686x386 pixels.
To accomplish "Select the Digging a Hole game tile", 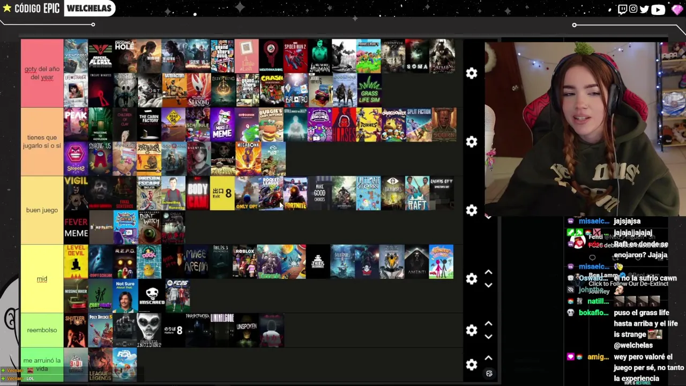I will pos(125,56).
